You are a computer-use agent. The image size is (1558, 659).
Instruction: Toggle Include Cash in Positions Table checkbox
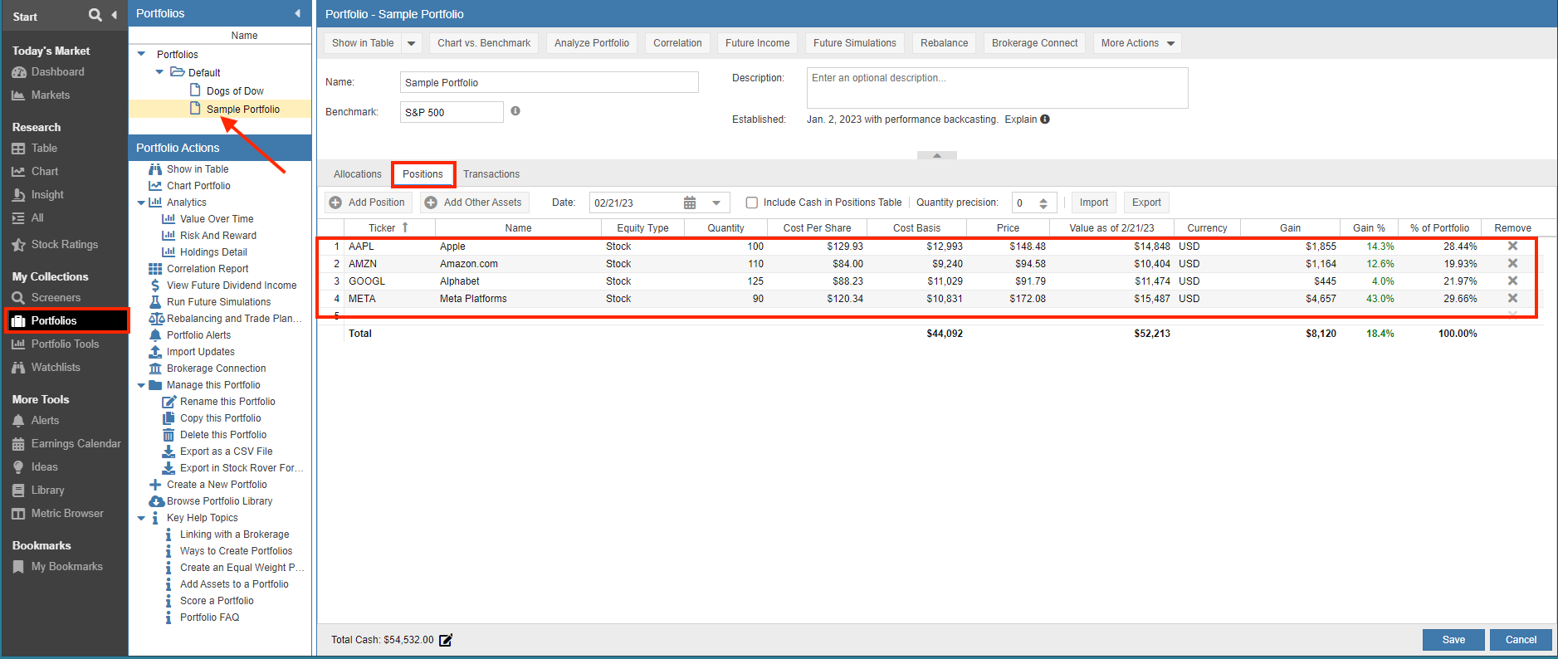(x=752, y=203)
